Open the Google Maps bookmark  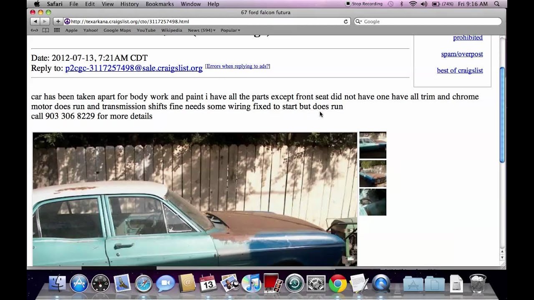[117, 30]
